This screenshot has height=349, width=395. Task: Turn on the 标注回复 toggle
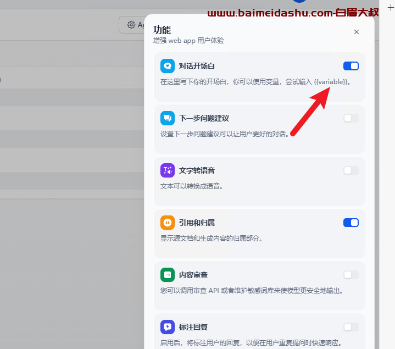351,327
